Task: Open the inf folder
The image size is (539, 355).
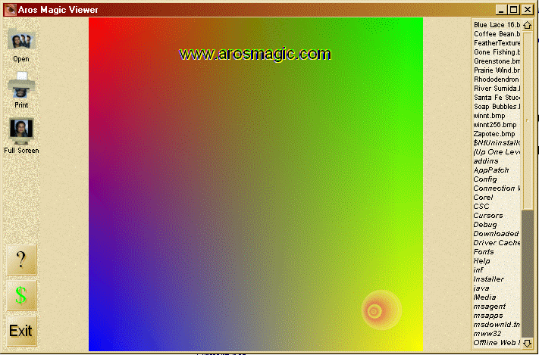Action: 478,270
